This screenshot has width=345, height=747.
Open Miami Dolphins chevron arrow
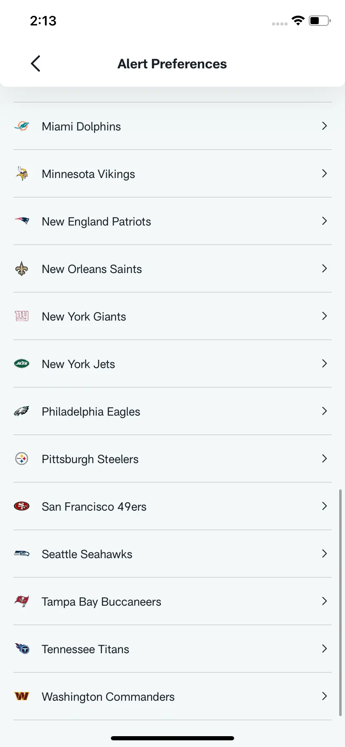click(x=324, y=126)
